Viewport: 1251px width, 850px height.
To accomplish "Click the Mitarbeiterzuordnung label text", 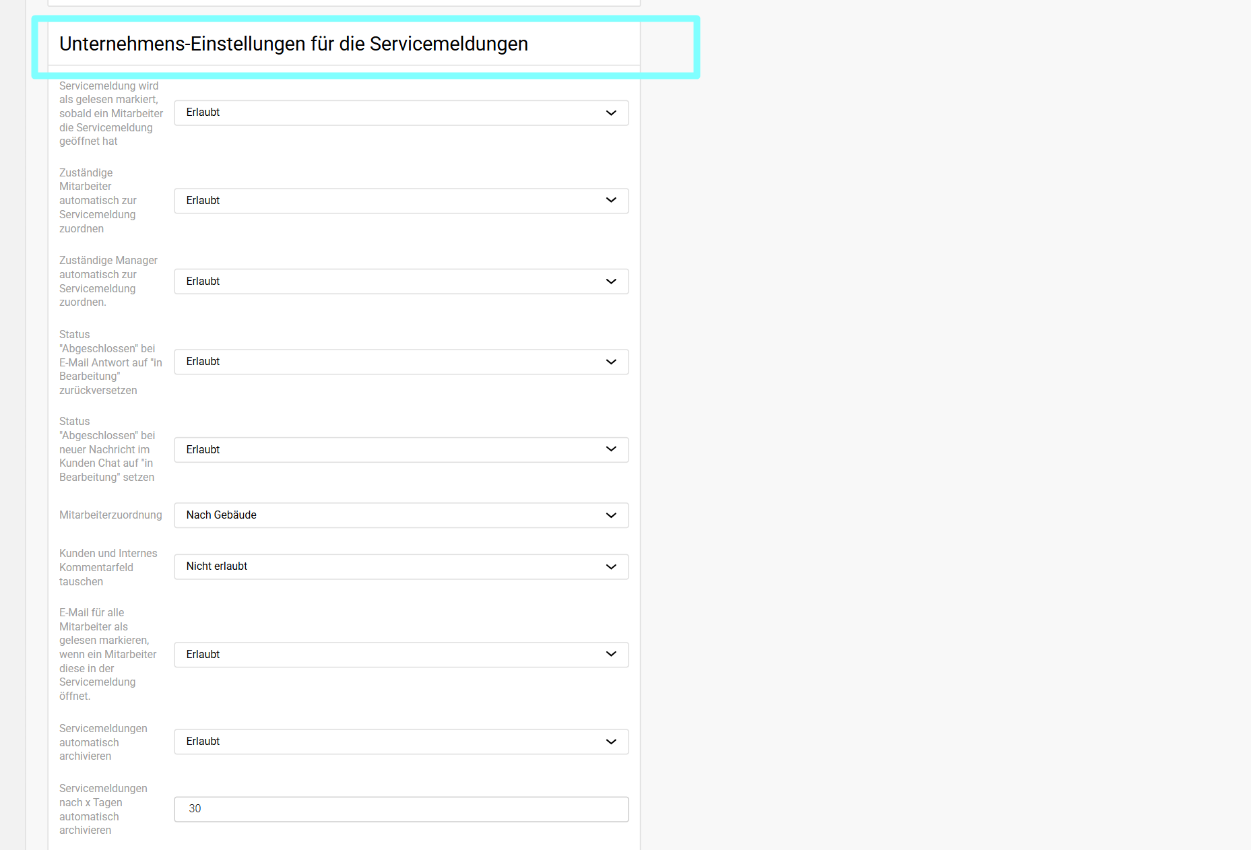I will click(110, 515).
